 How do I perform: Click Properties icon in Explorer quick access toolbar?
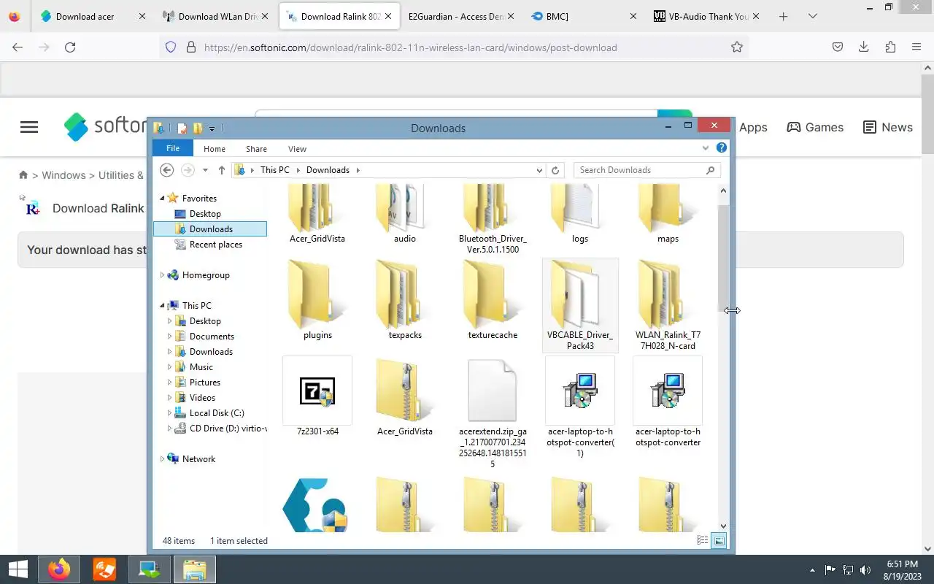[x=182, y=128]
